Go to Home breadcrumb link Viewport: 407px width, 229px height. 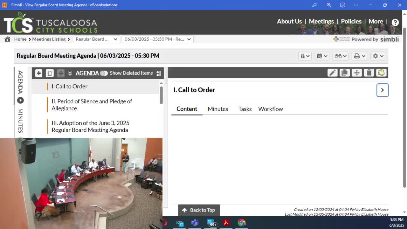(20, 39)
